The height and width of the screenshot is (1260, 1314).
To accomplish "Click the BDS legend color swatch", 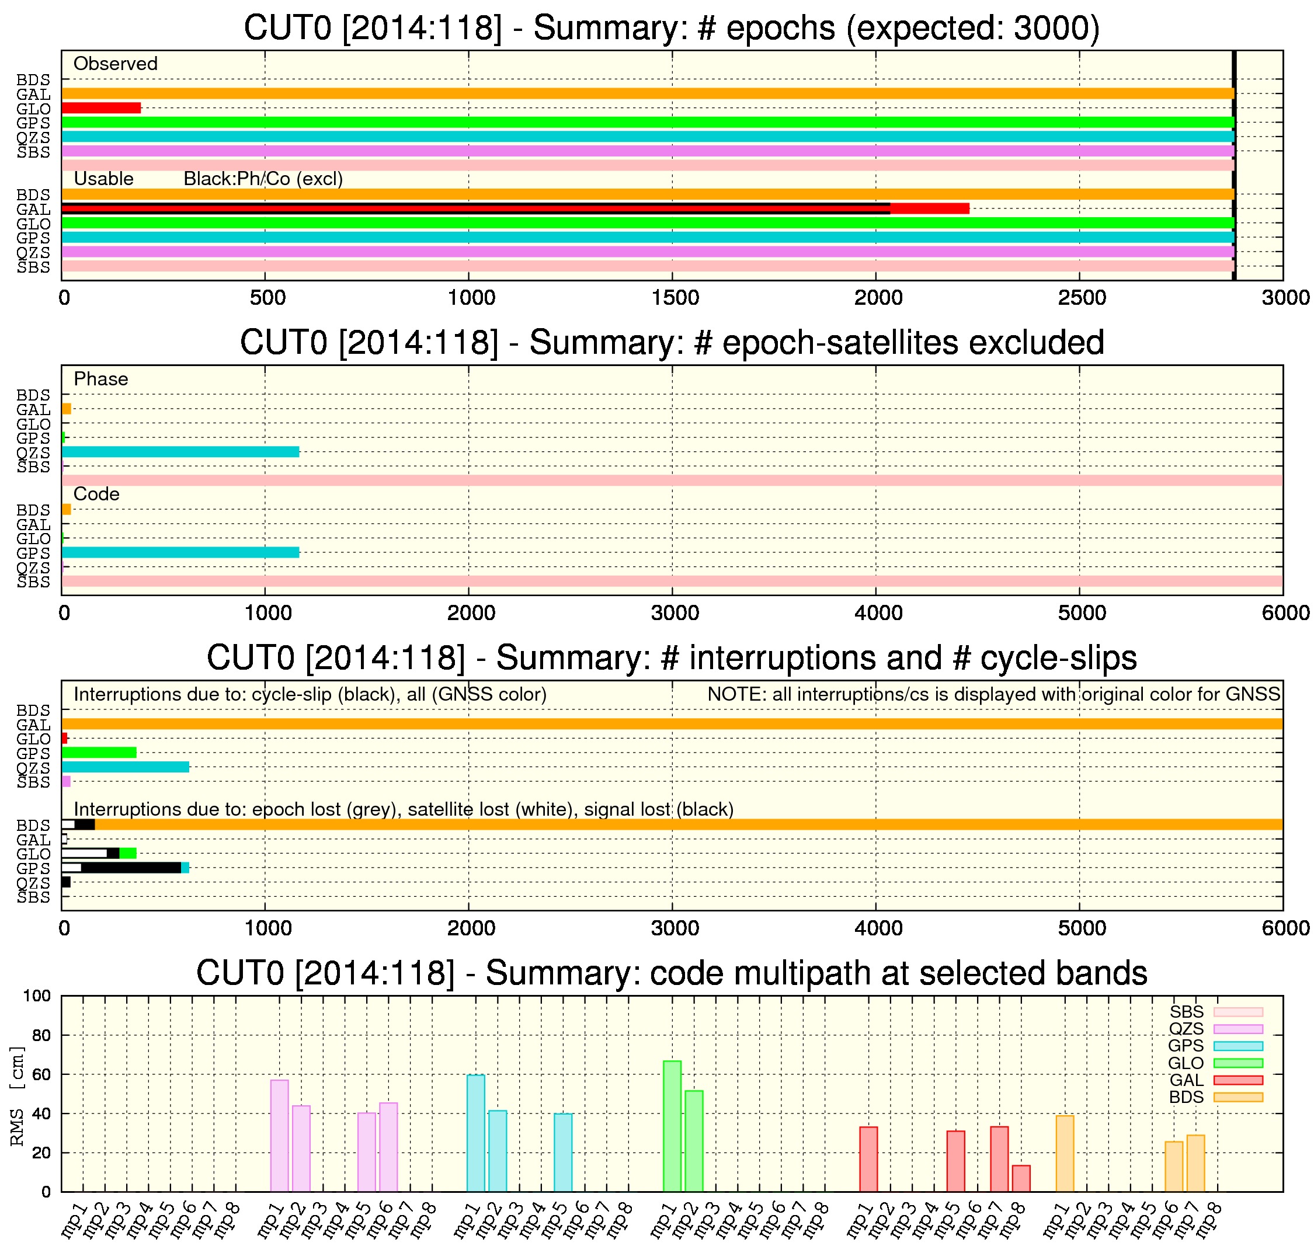I will click(1238, 1098).
